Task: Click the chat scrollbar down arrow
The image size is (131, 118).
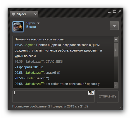Action: point(116,85)
